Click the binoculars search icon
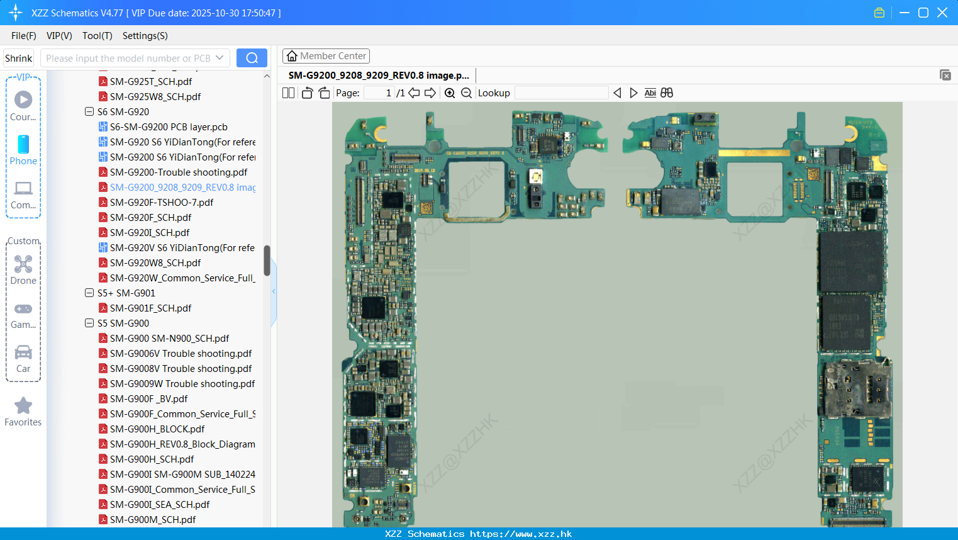Image resolution: width=958 pixels, height=540 pixels. 667,93
